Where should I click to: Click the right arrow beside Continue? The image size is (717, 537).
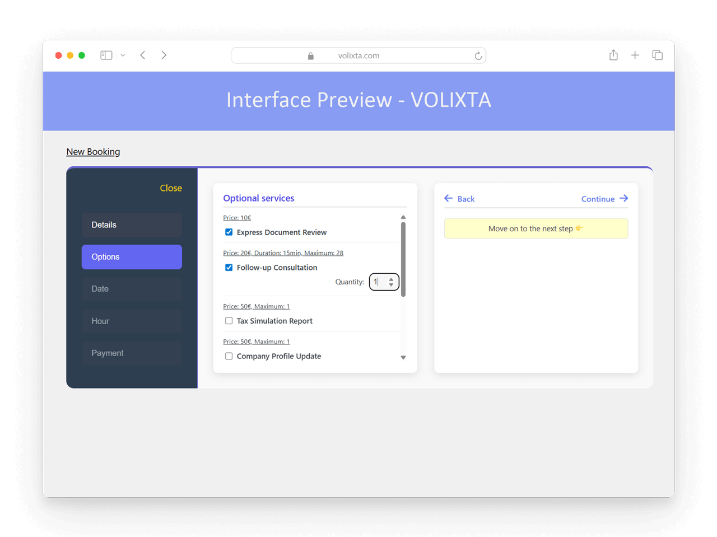624,198
